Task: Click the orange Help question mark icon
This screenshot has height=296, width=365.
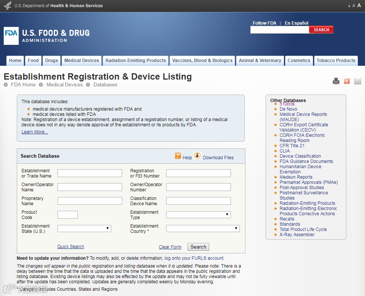Action: pos(178,155)
